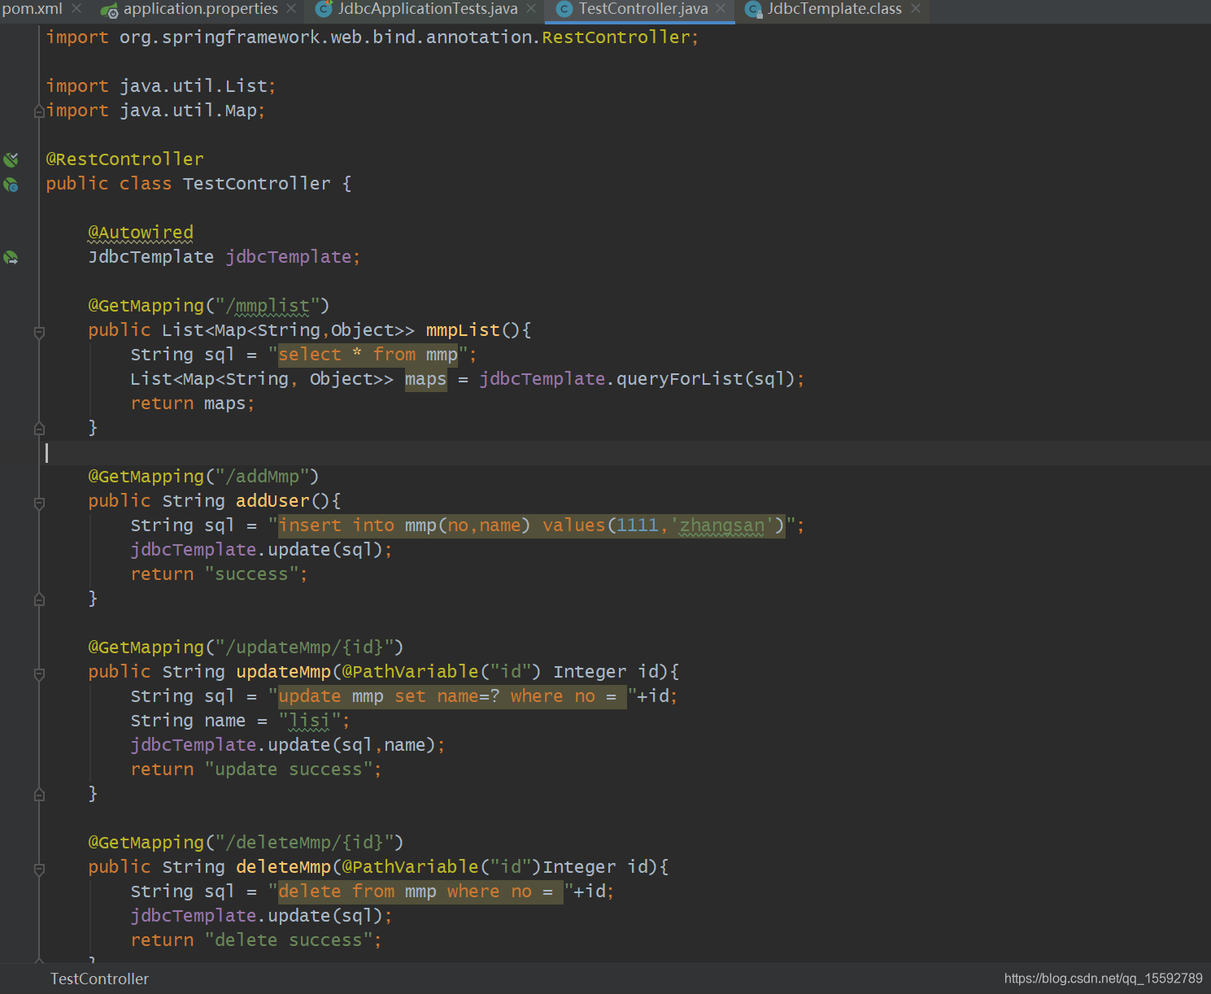Click the import java.util.List line
The image size is (1211, 994).
(x=160, y=86)
